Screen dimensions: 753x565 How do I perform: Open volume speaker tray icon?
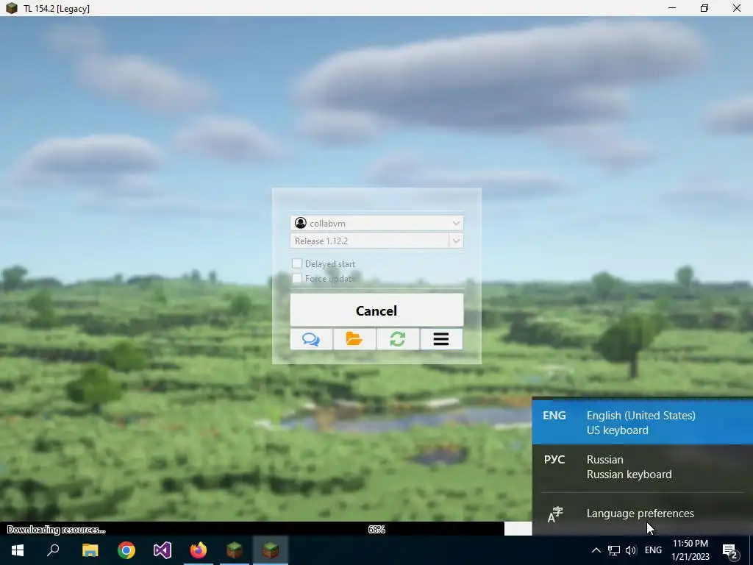click(631, 550)
